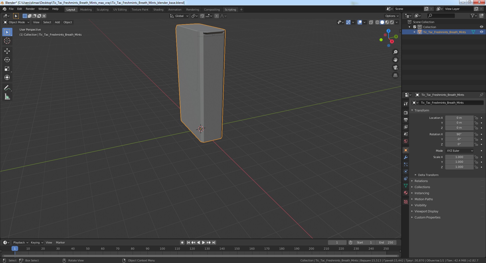Screen dimensions: 486x263
Task: Toggle auto keying record button
Action: (182, 243)
